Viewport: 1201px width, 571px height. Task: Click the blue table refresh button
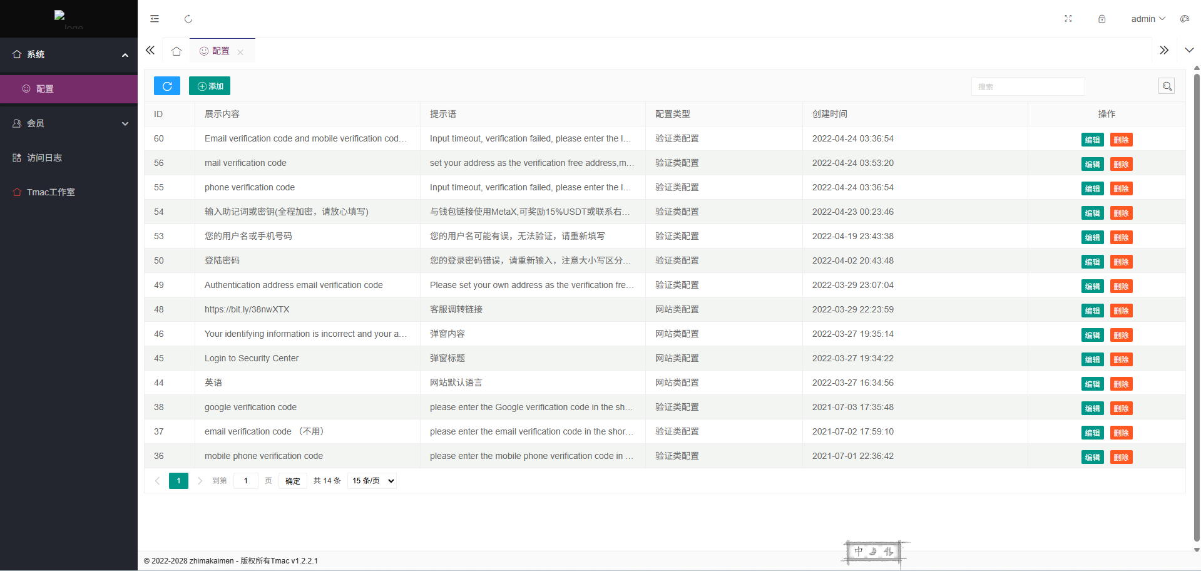tap(167, 86)
